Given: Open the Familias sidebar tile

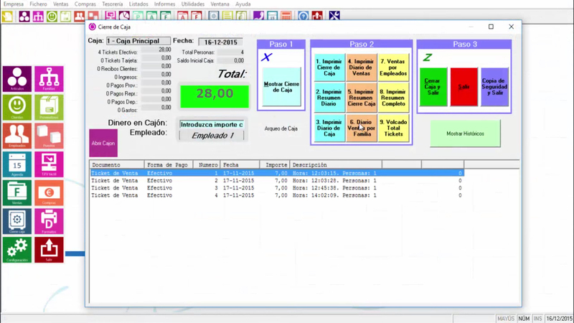Looking at the screenshot, I should pos(49,79).
